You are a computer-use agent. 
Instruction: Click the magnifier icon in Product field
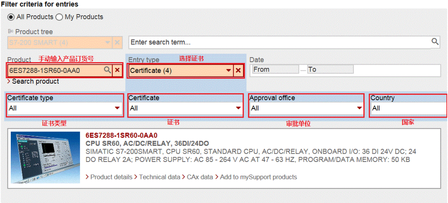click(107, 70)
